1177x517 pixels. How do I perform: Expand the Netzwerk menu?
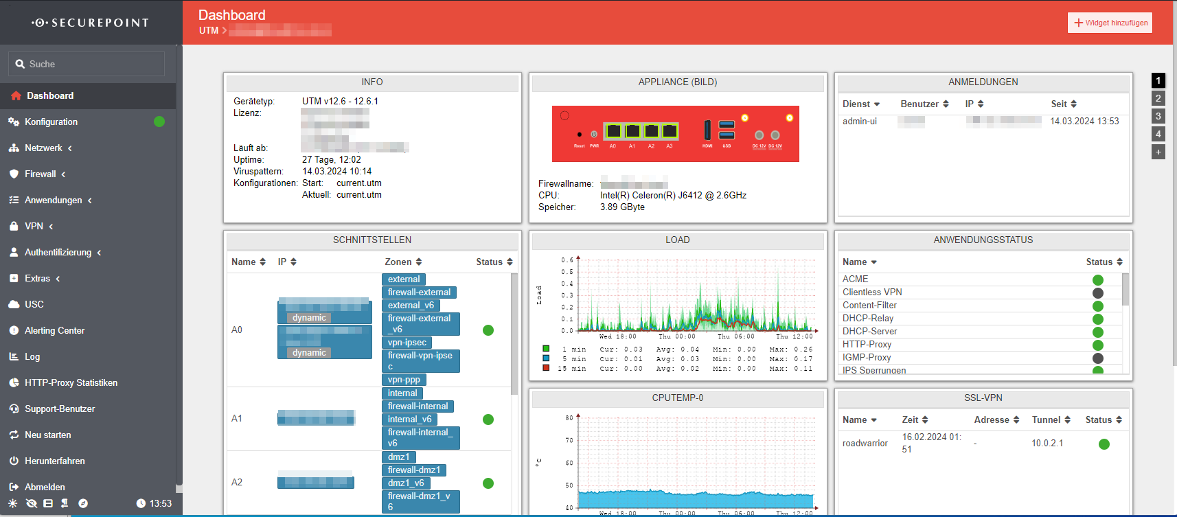[x=43, y=148]
